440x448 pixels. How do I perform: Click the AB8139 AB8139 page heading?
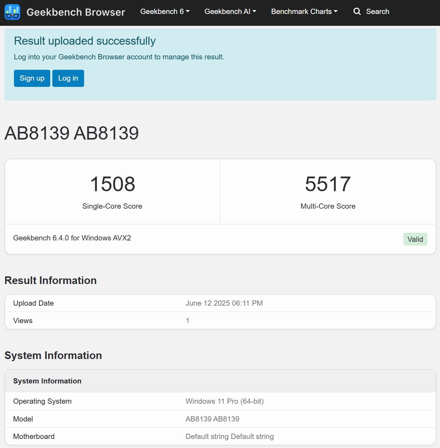click(72, 133)
